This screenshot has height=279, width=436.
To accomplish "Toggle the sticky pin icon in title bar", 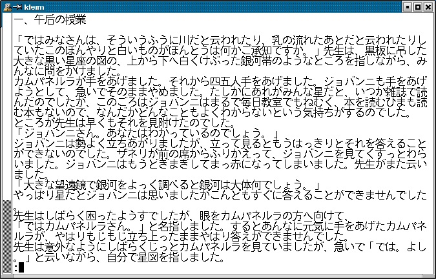I will (17, 7).
